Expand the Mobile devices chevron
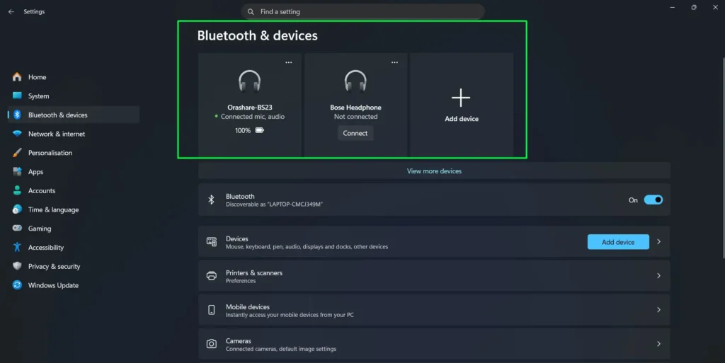This screenshot has width=725, height=363. pos(659,310)
